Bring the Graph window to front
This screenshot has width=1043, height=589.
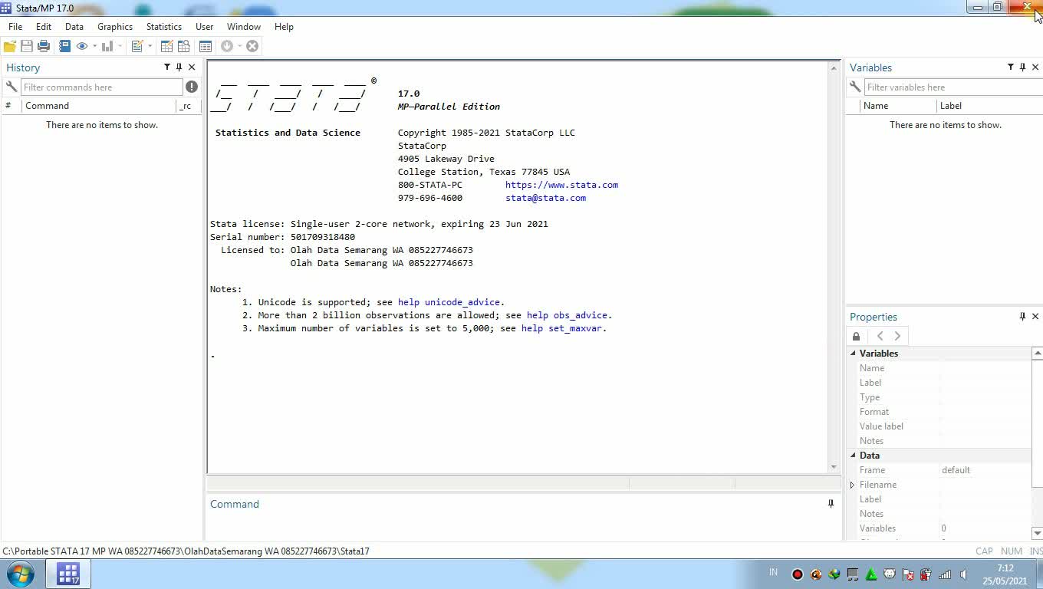[x=107, y=46]
